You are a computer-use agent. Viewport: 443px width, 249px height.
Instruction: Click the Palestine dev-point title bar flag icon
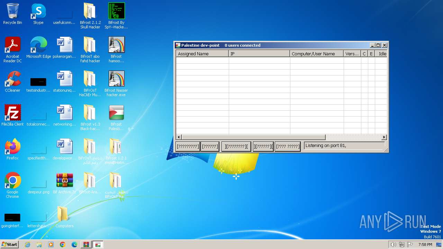click(x=178, y=45)
